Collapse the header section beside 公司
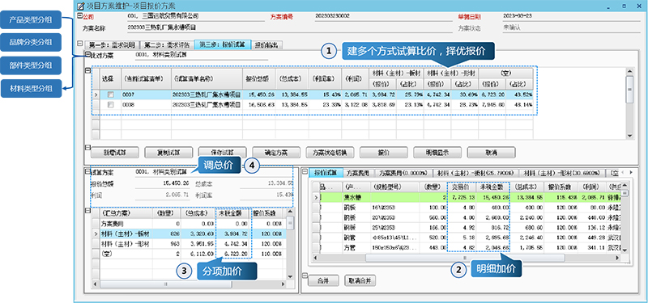The height and width of the screenshot is (303, 648). click(x=80, y=16)
